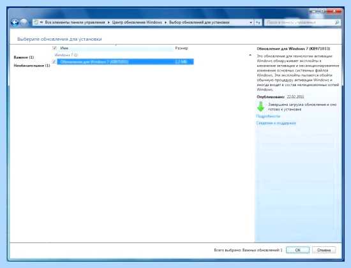Click the 'Отмена' button

[x=324, y=250]
